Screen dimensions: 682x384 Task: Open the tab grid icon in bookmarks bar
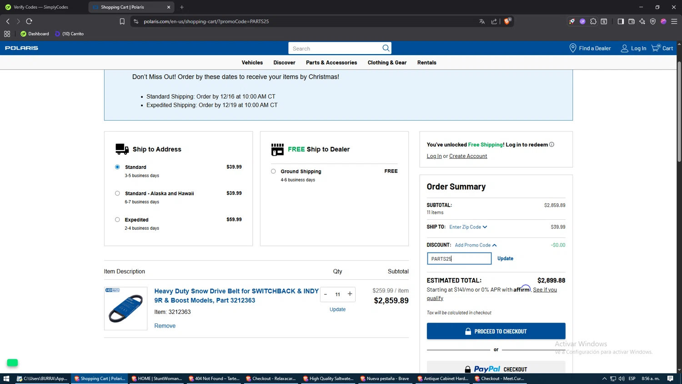click(x=7, y=34)
